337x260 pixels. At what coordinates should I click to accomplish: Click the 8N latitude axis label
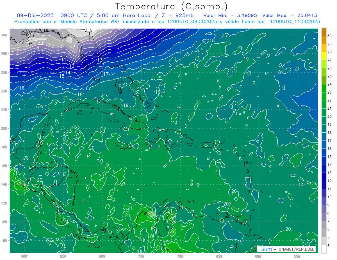coord(5,240)
